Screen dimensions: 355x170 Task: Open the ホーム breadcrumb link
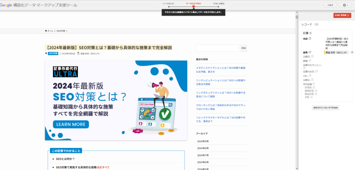tap(50, 31)
